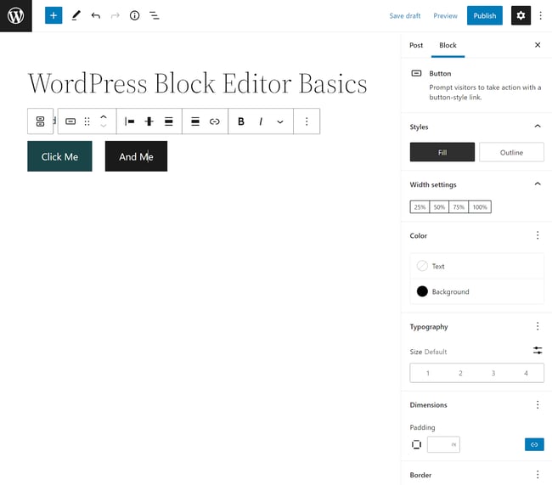Click the Publish button

pyautogui.click(x=485, y=15)
